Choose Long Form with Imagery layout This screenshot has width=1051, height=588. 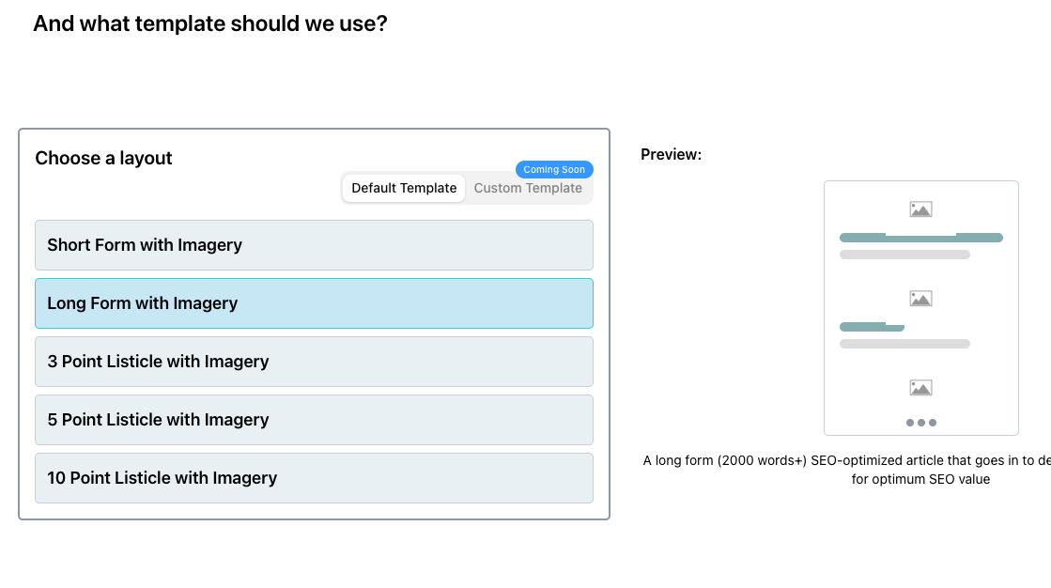coord(314,303)
